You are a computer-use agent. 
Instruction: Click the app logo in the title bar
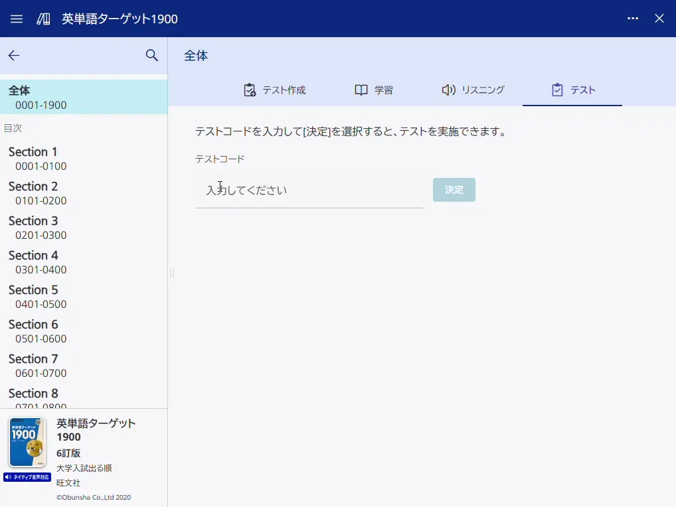[42, 19]
